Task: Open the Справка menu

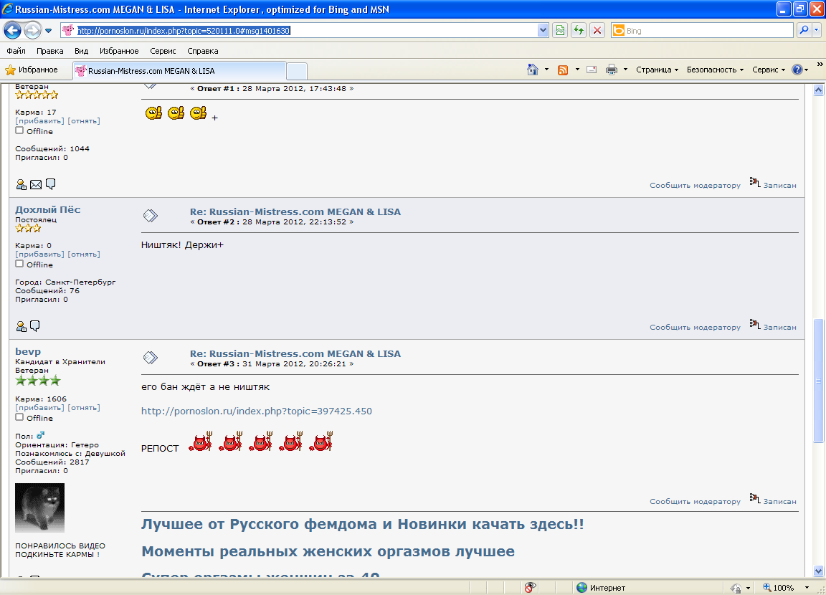Action: [203, 51]
